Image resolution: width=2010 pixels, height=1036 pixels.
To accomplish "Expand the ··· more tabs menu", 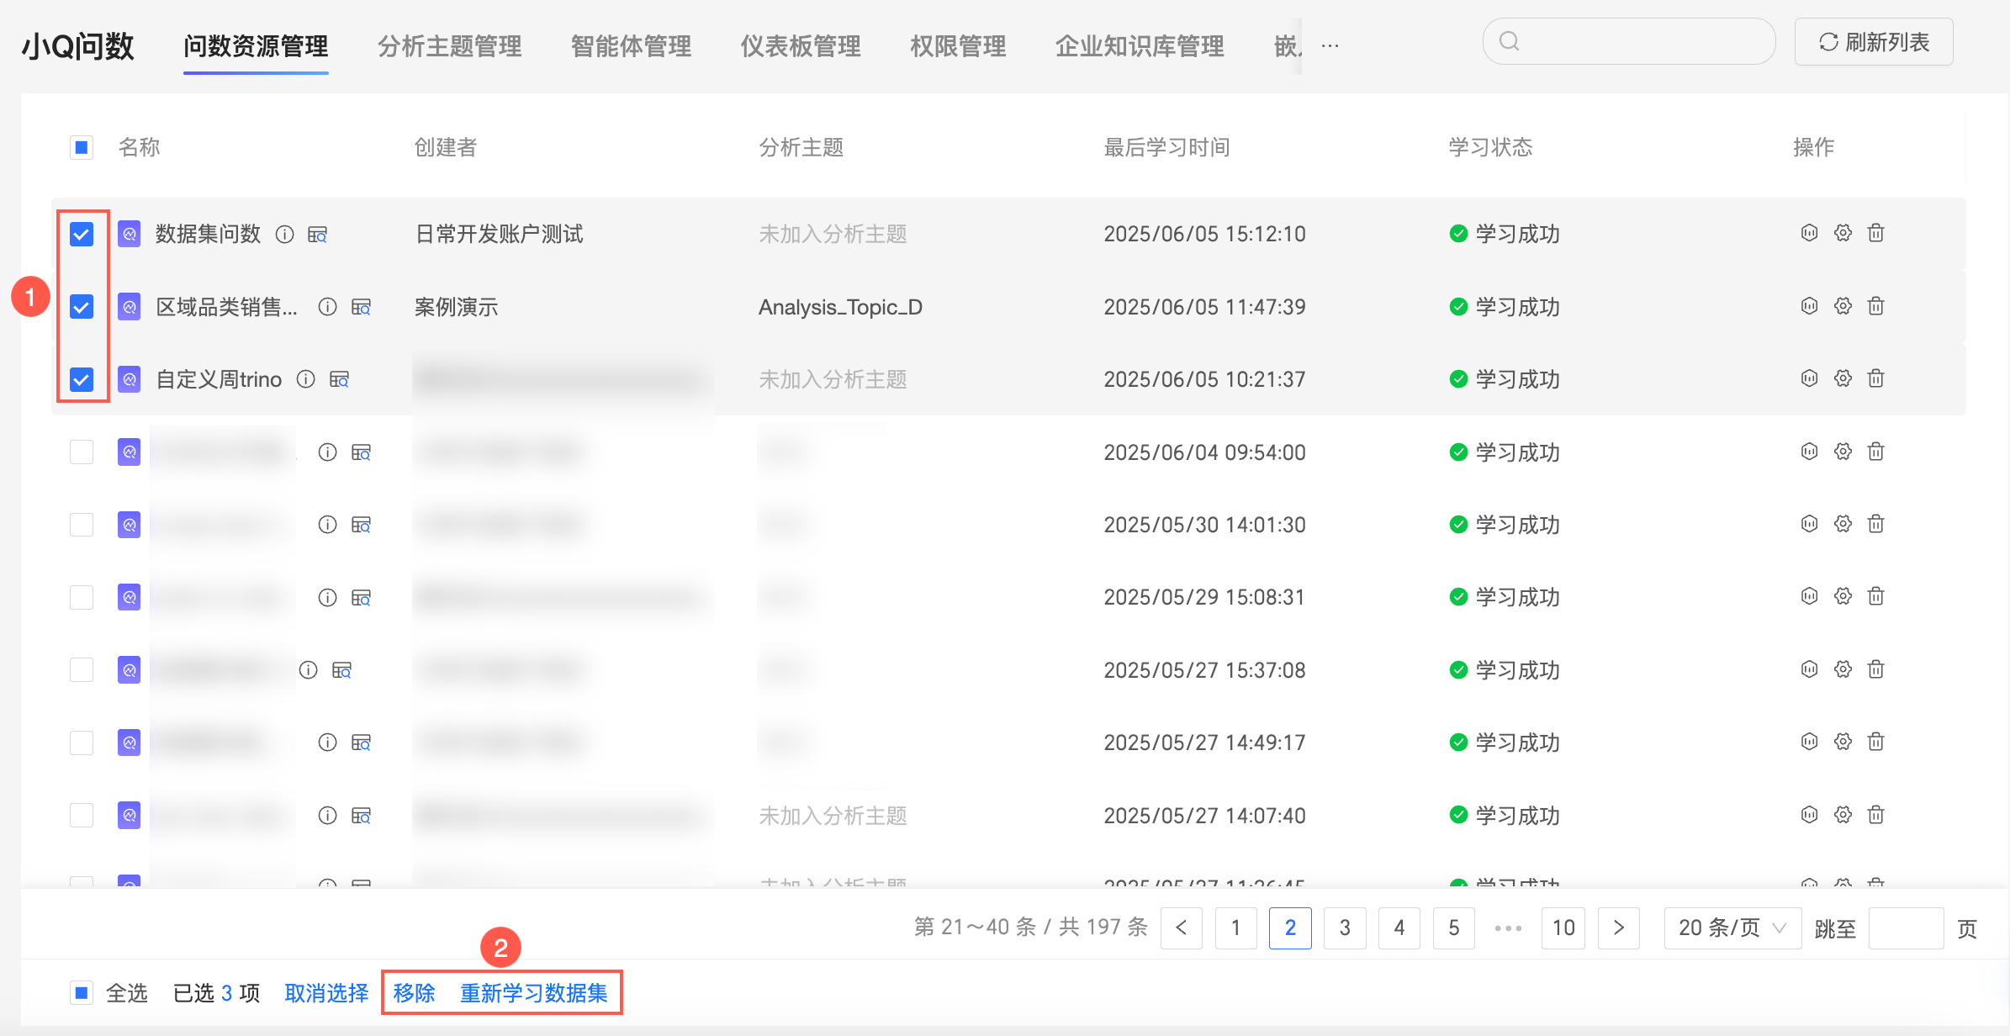I will click(x=1330, y=45).
